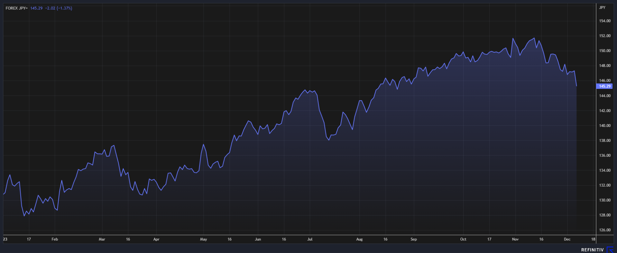Click the JPY currency label above price axis

tap(602, 7)
